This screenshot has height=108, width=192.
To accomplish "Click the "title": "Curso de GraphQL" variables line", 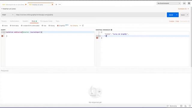I will click(x=116, y=34).
